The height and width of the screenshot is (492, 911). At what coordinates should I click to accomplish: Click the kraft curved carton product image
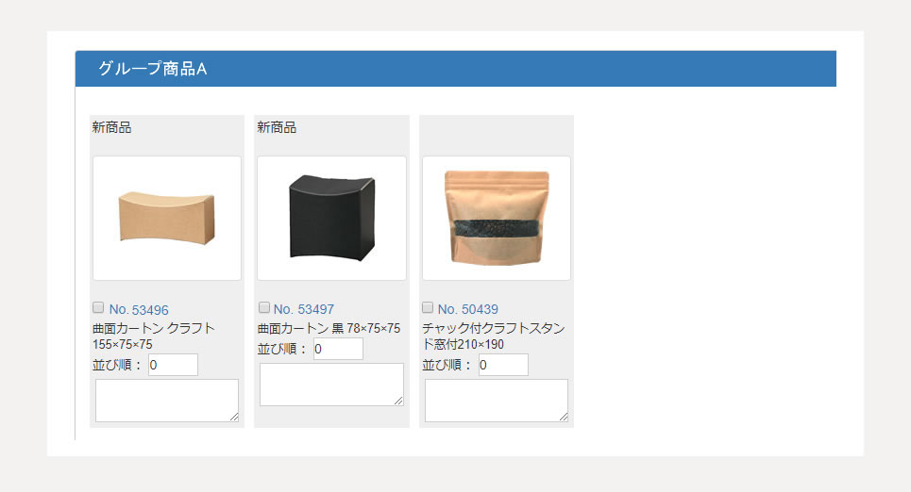click(167, 218)
